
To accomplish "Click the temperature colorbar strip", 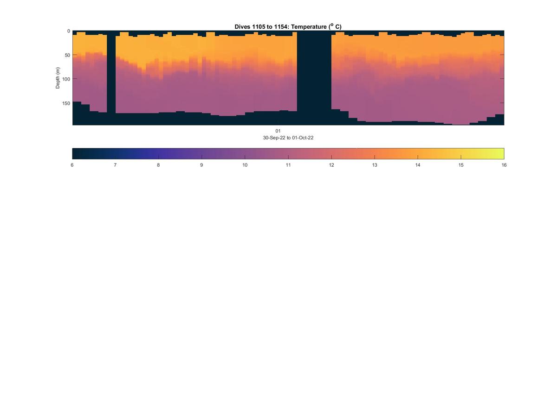I will point(288,153).
